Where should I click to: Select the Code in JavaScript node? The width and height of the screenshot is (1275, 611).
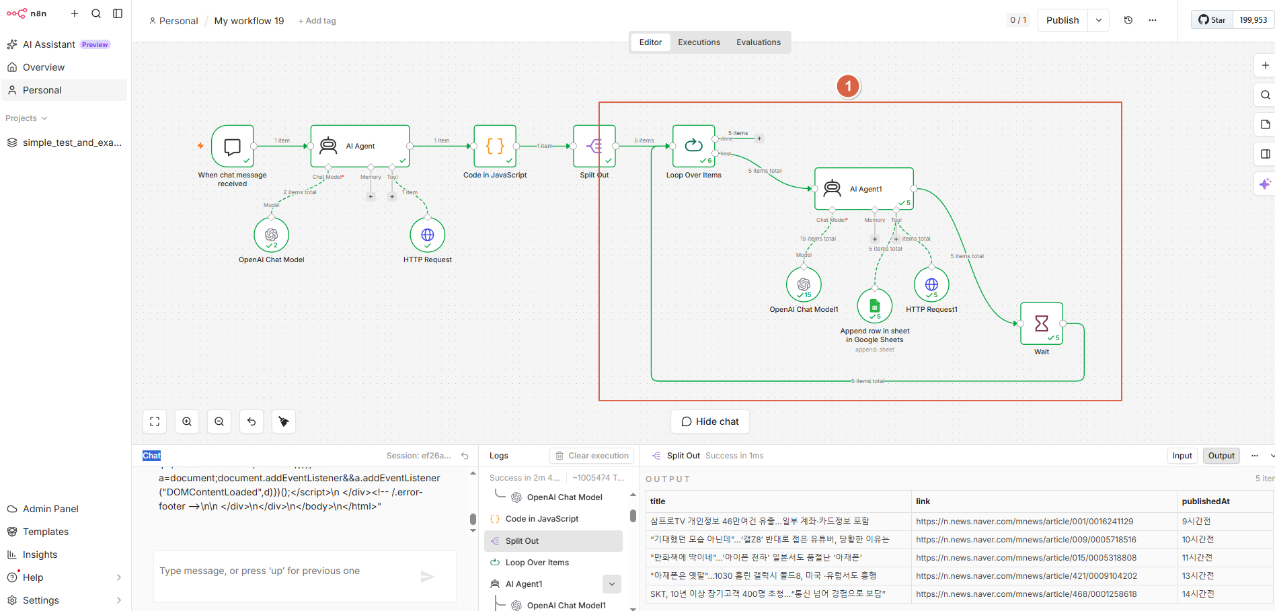pos(495,146)
